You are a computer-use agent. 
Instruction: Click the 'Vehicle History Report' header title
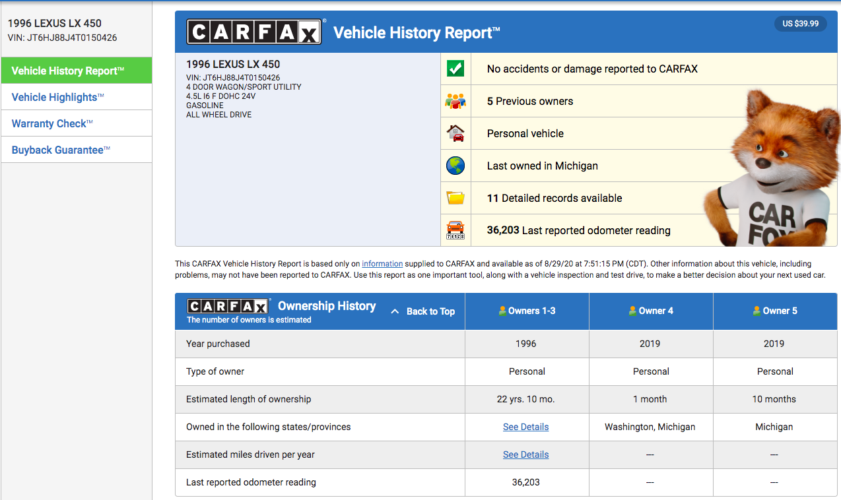pos(417,33)
